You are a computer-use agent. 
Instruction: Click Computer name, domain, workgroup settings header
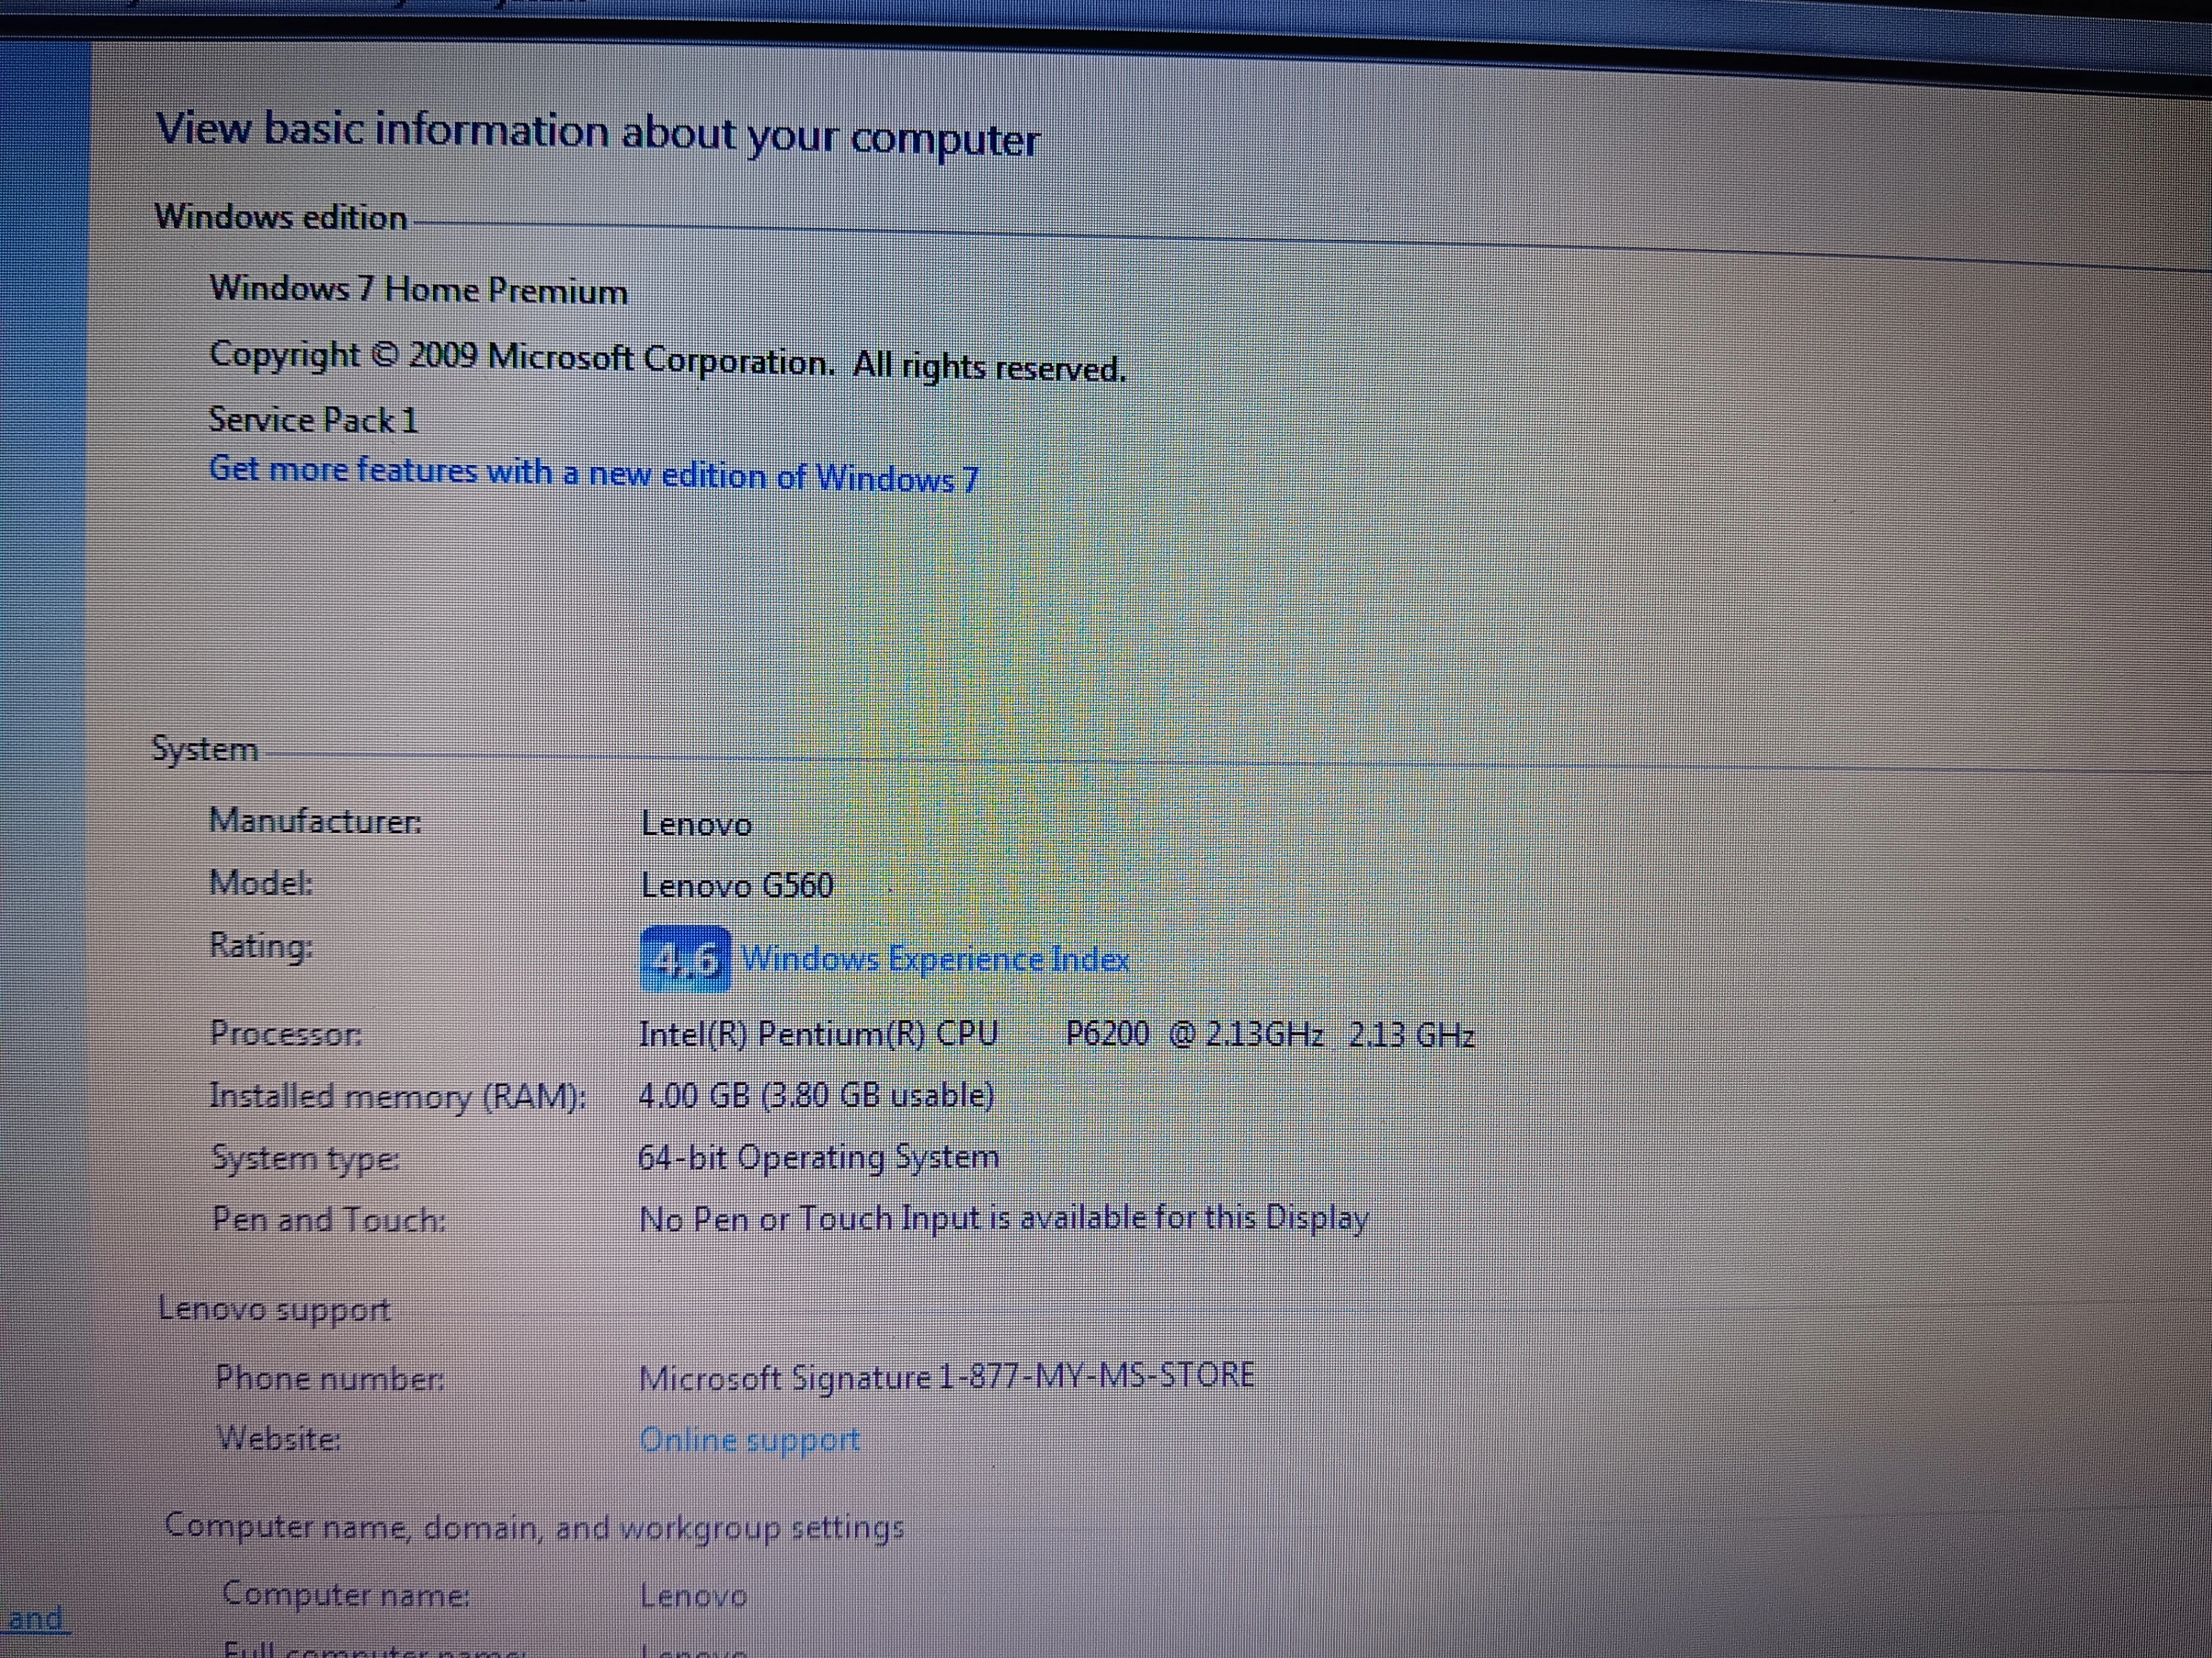(533, 1527)
